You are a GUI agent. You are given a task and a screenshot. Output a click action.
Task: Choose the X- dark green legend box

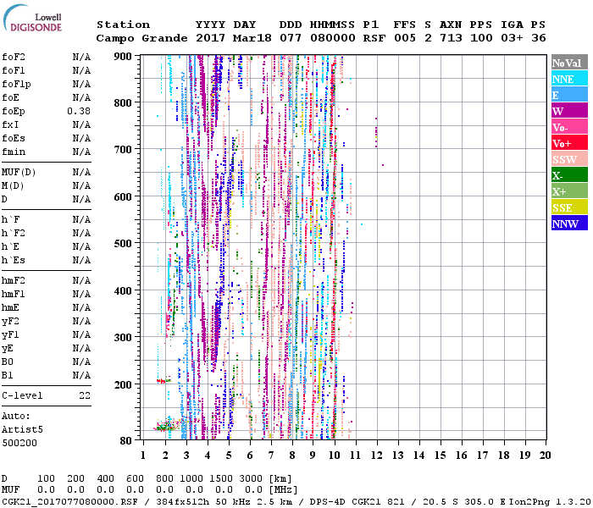(x=568, y=175)
